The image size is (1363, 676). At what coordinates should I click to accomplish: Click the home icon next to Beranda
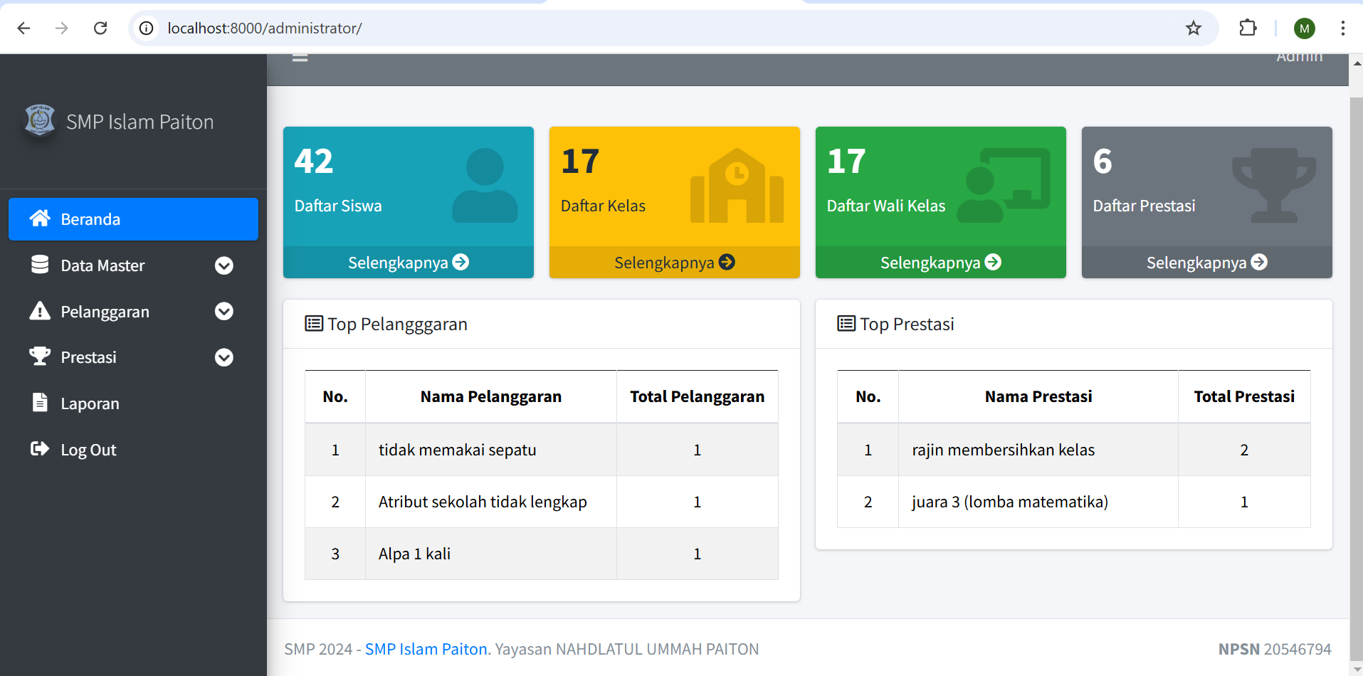[x=41, y=218]
